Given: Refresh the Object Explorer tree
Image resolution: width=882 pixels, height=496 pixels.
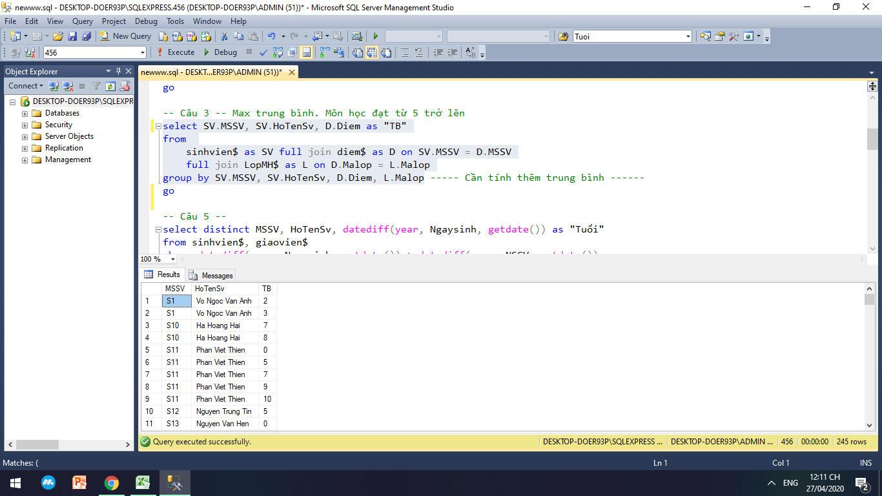Looking at the screenshot, I should point(110,86).
